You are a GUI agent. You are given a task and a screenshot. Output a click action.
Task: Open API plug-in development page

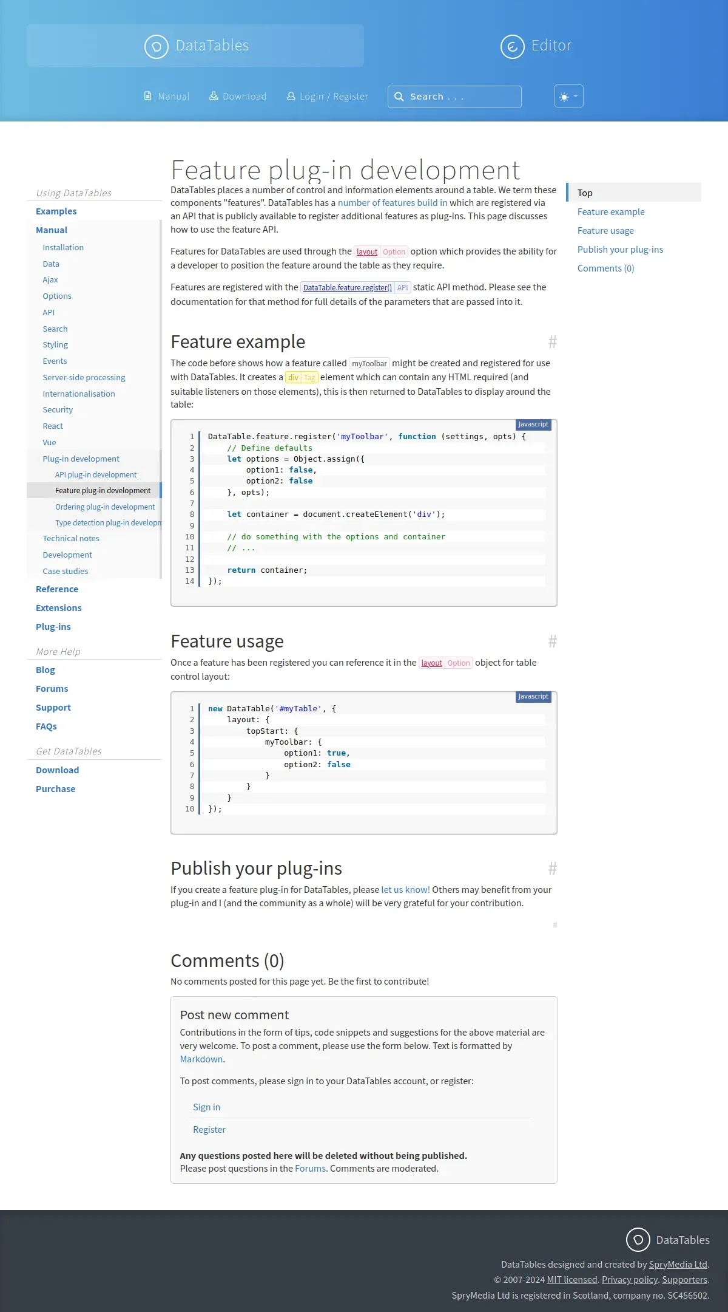pyautogui.click(x=96, y=475)
